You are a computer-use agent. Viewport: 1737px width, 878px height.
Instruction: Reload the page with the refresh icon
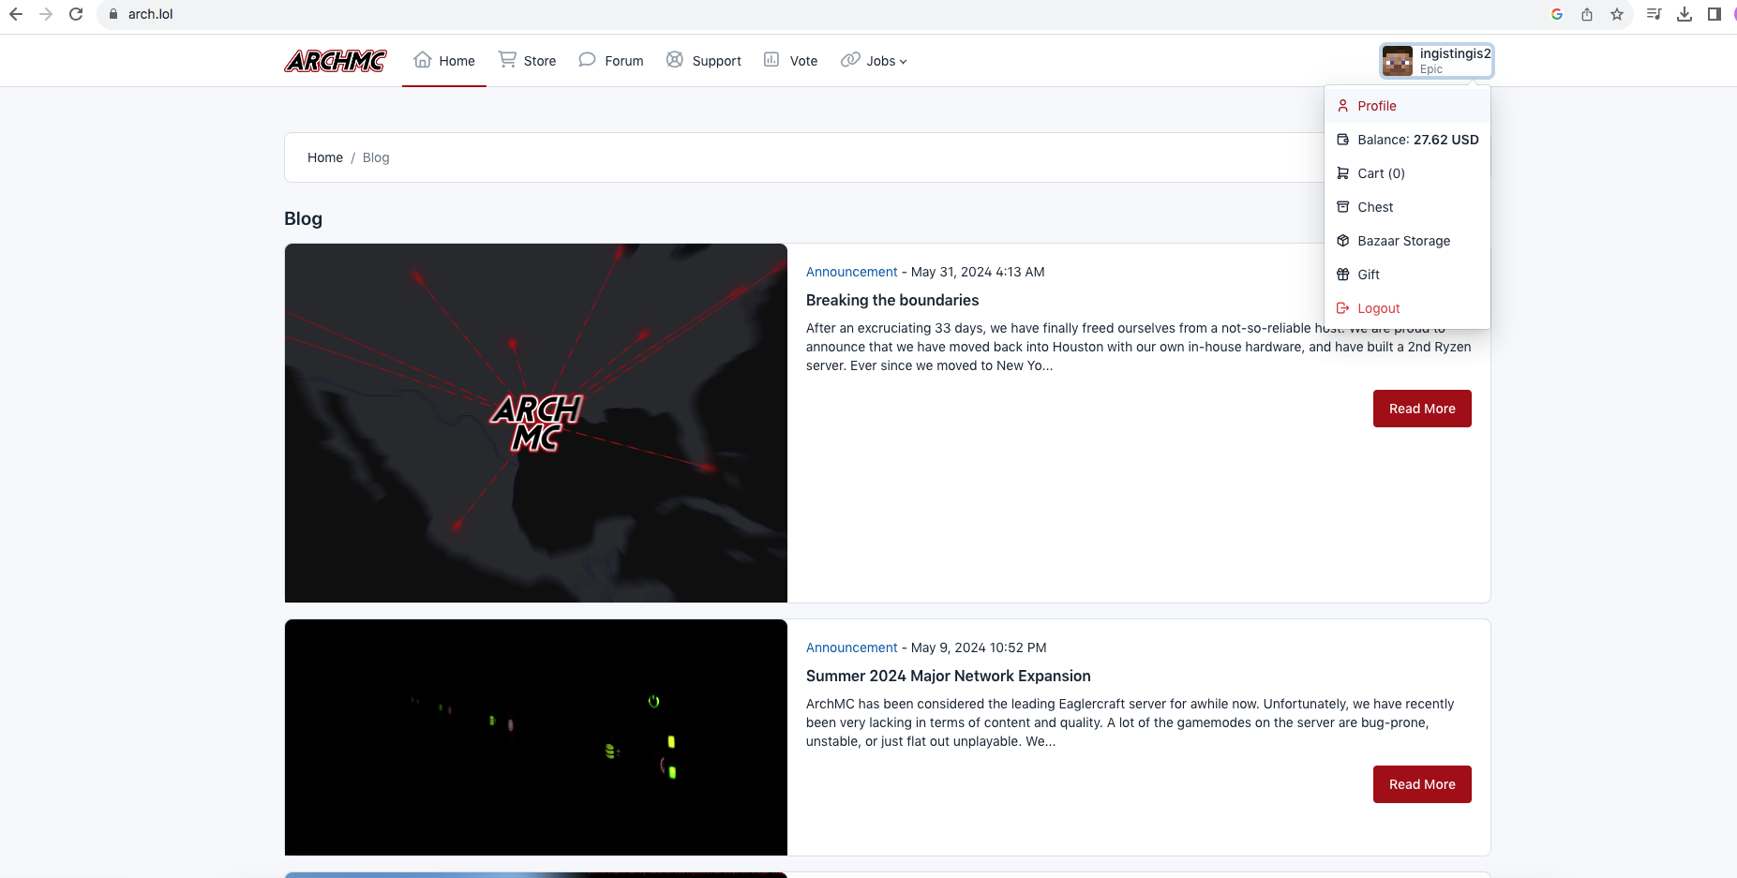(x=76, y=14)
